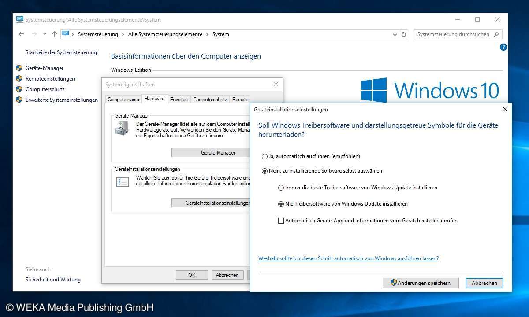
Task: Close the Geräteinstallationseinstellungen dialog
Action: pyautogui.click(x=505, y=109)
